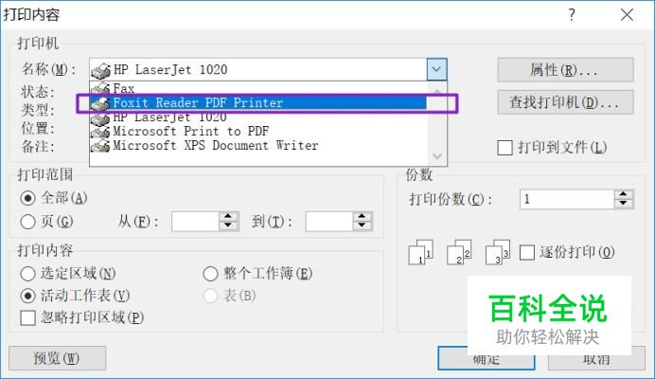655x379 pixels.
Task: Click the printer list scroll up arrow
Action: click(437, 91)
